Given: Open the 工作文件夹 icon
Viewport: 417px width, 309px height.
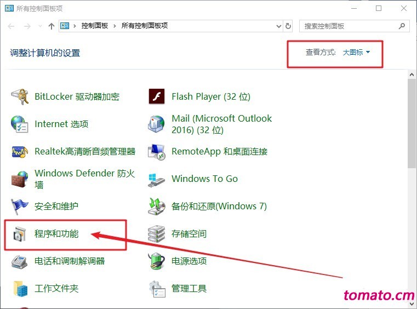Looking at the screenshot, I should pyautogui.click(x=20, y=289).
